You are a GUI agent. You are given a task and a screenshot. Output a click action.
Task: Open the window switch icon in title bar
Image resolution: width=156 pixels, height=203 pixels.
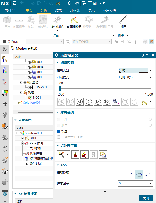point(84,3)
